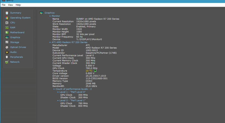
Task: Show the CPU section
Action: [x=12, y=23]
